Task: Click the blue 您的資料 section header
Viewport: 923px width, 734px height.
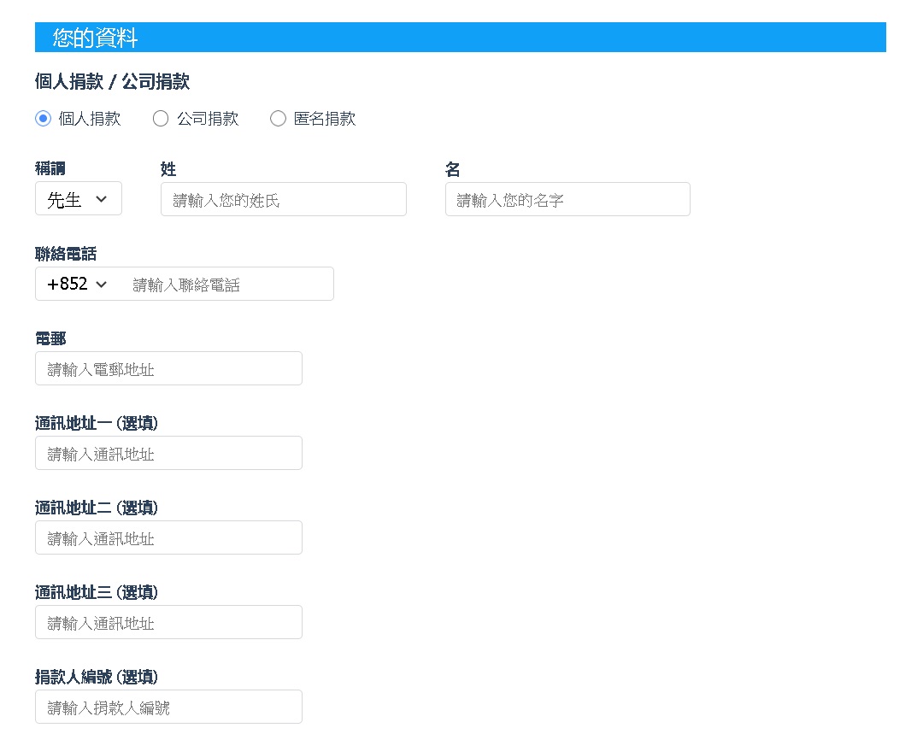Action: point(460,38)
